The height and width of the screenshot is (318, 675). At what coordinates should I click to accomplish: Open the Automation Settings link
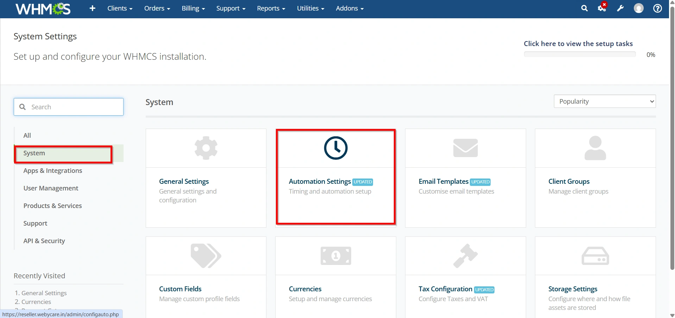320,181
